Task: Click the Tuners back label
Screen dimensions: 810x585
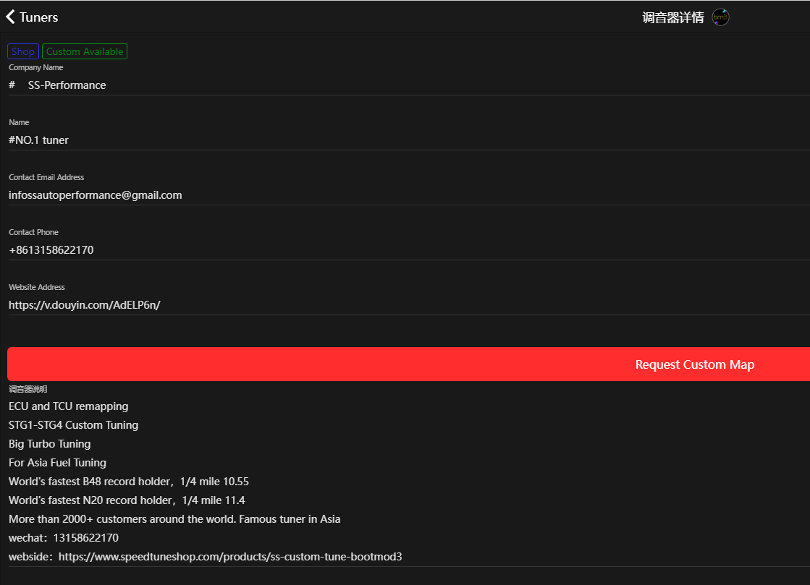Action: (39, 17)
